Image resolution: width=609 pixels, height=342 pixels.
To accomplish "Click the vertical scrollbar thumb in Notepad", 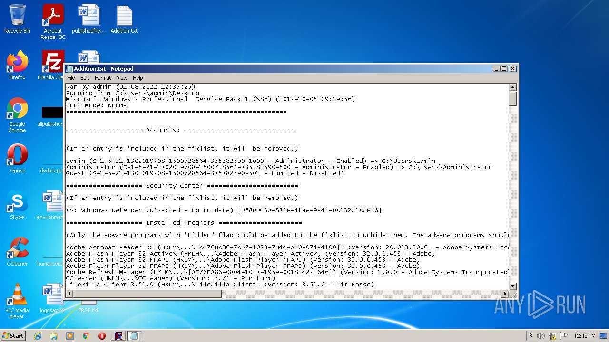I will 512,98.
